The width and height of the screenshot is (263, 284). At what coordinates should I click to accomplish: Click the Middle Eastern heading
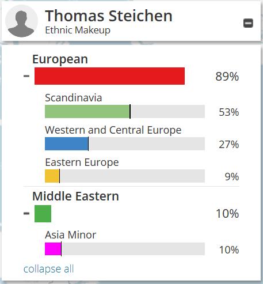click(x=75, y=196)
